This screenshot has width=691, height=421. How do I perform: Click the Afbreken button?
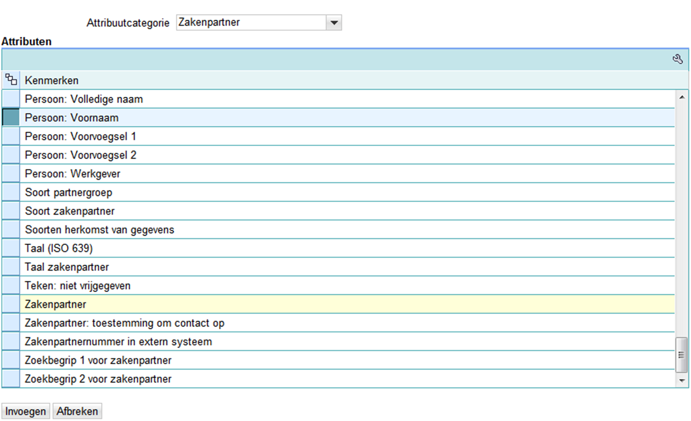pos(77,411)
